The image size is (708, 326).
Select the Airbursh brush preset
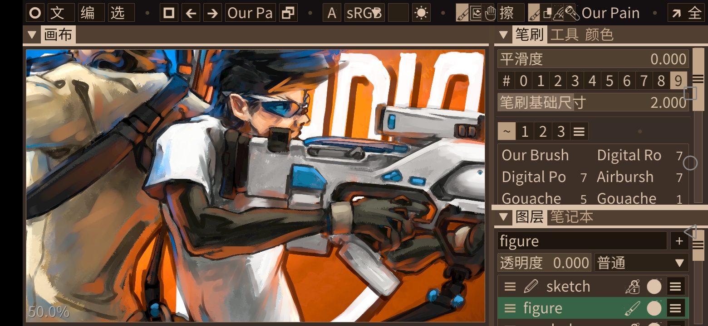(641, 177)
